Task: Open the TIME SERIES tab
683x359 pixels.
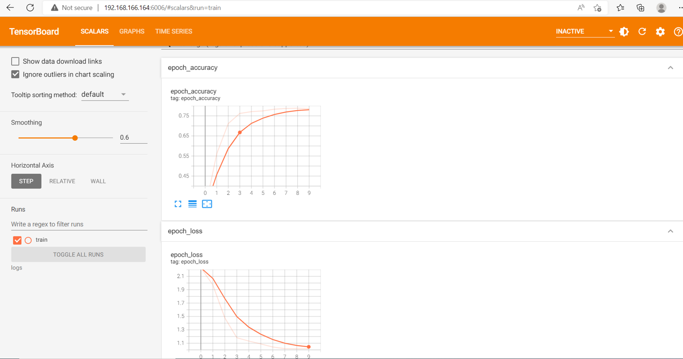Action: pos(173,31)
